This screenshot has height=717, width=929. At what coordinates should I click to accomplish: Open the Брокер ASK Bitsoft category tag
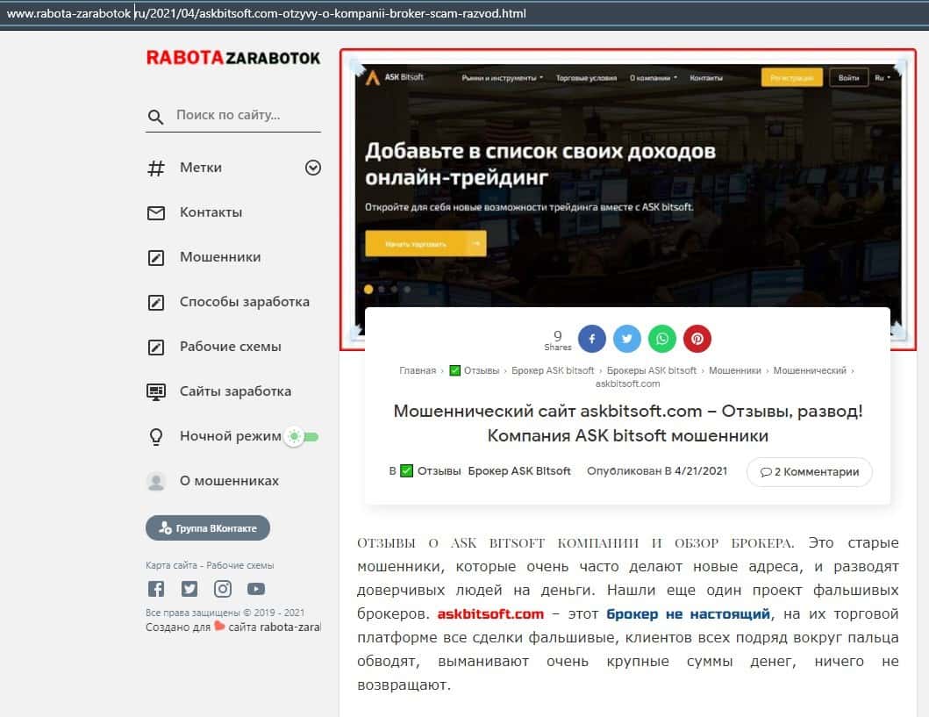point(519,471)
